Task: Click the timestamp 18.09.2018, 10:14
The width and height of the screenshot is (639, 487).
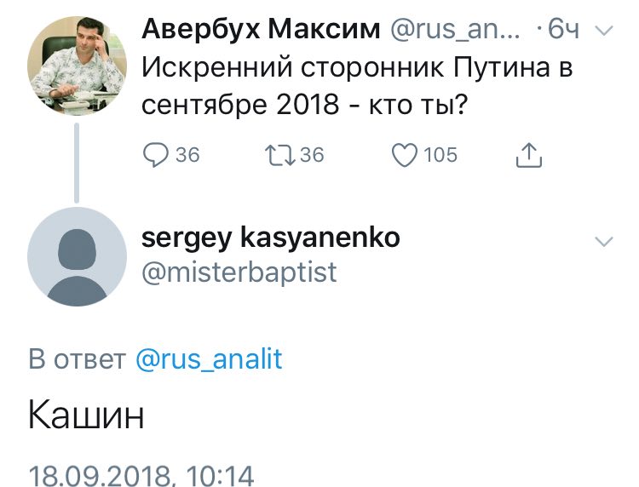Action: coord(141,475)
